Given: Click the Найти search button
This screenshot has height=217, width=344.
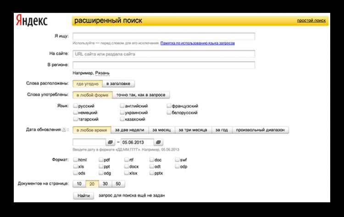Looking at the screenshot, I should [83, 195].
